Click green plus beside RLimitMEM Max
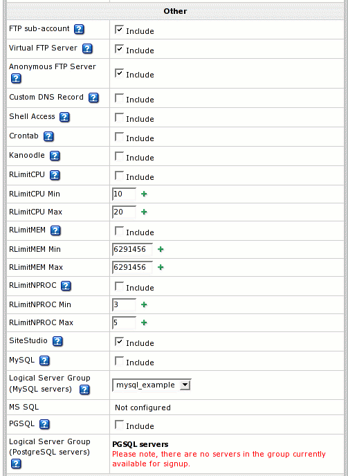The image size is (348, 476). 161,268
